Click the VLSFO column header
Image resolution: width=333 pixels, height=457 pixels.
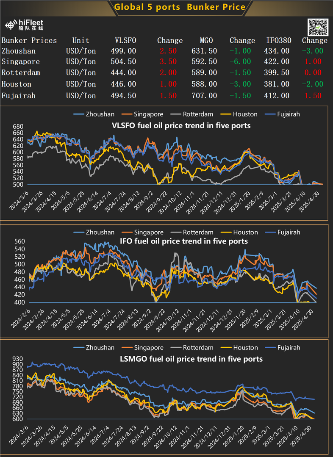(x=125, y=41)
